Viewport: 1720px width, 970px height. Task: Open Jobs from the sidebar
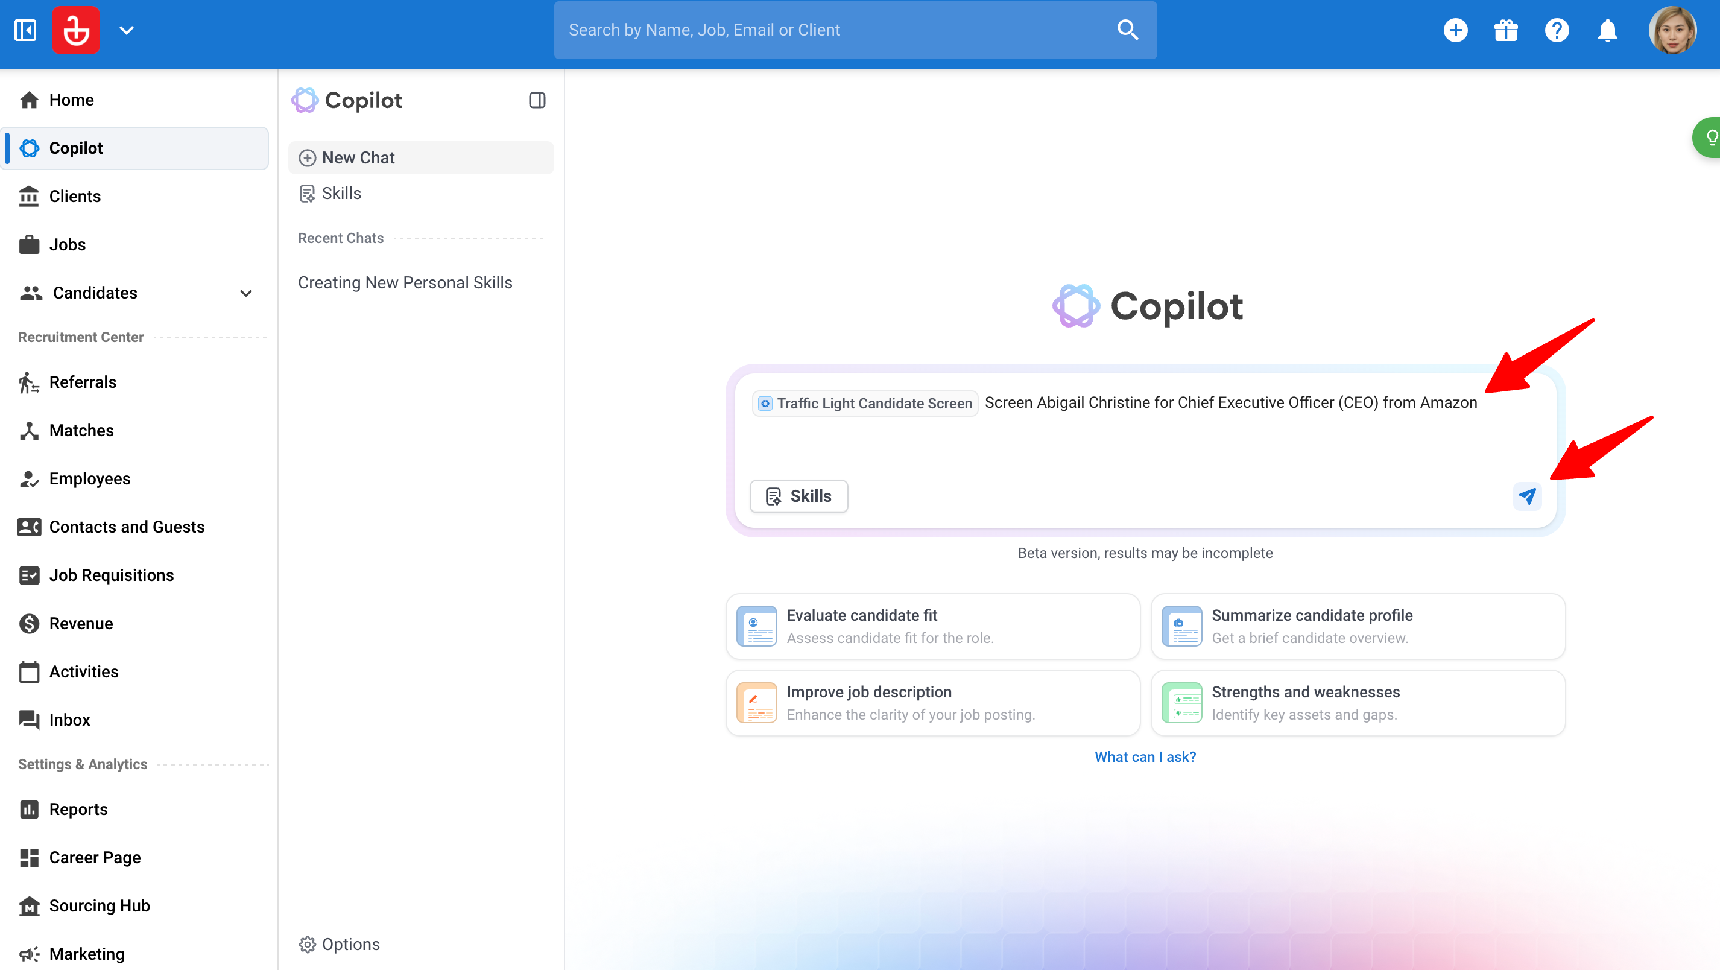136,244
